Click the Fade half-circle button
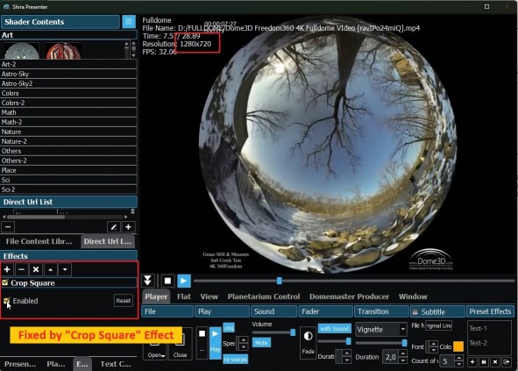Image resolution: width=518 pixels, height=371 pixels. 308,343
